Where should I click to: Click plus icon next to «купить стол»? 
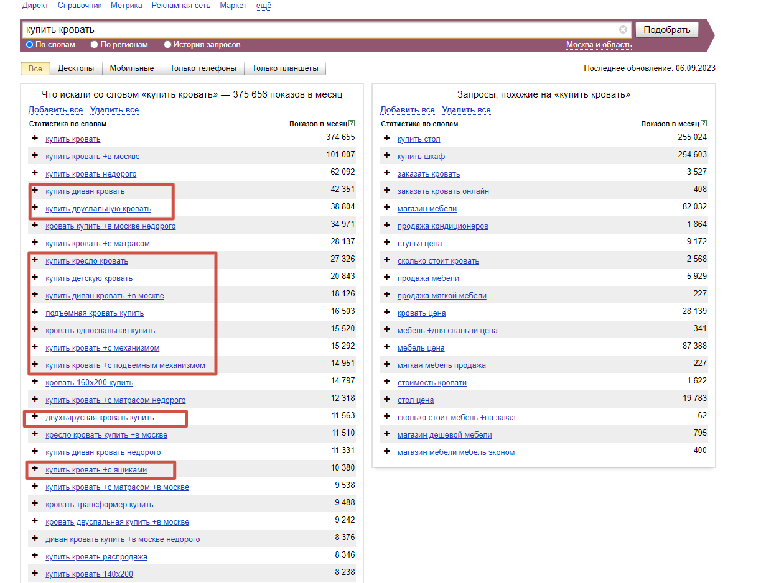tap(387, 138)
